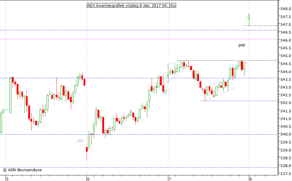292x181 pixels.
Task: Click the blue dashed line at 540.0
Action: tap(139, 134)
